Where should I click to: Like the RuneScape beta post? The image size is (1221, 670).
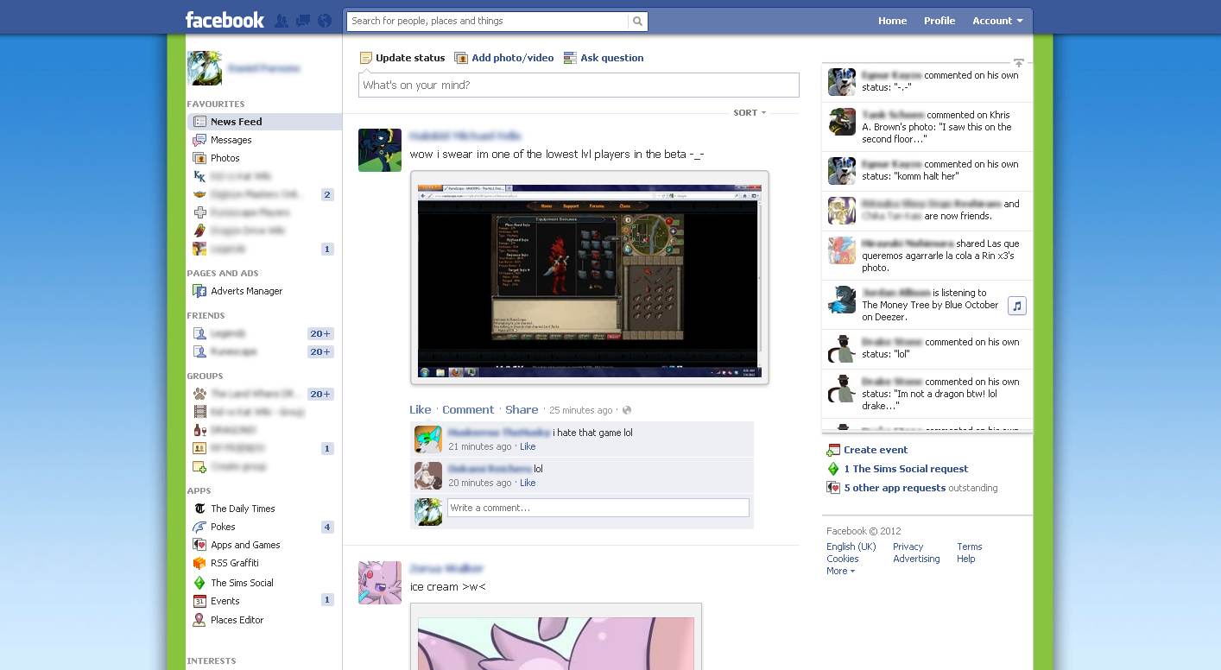click(421, 410)
